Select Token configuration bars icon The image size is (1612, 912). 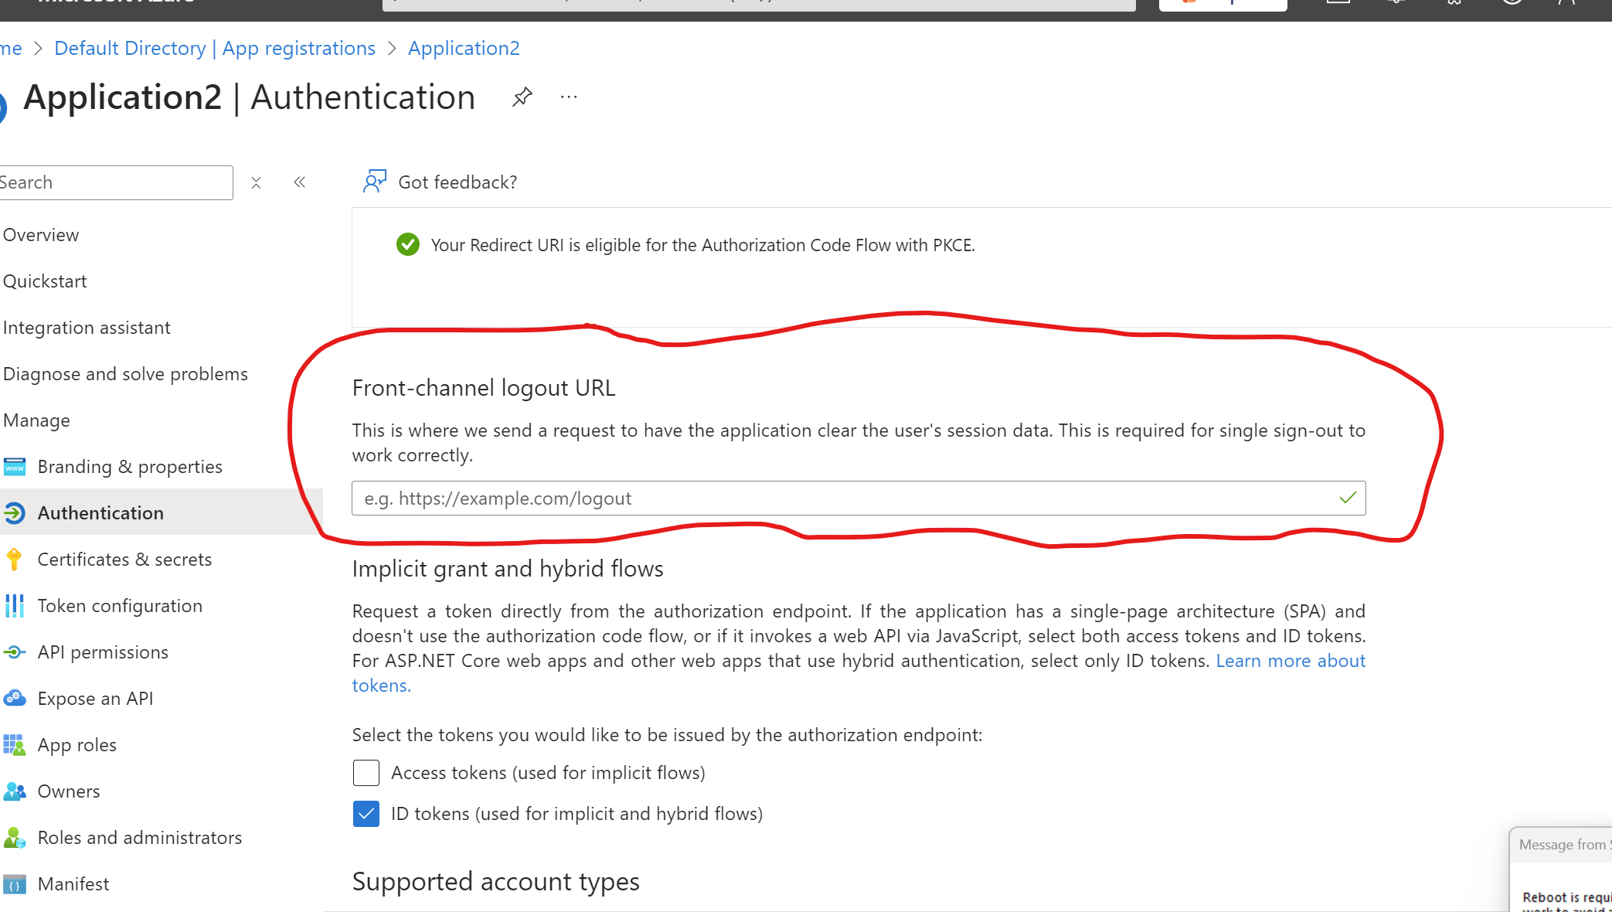pyautogui.click(x=15, y=606)
